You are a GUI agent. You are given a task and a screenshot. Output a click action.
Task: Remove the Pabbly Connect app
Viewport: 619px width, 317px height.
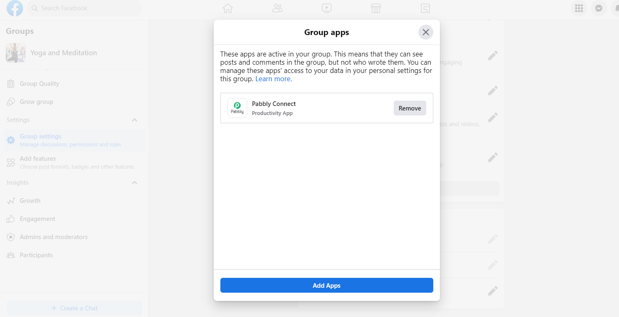(410, 108)
